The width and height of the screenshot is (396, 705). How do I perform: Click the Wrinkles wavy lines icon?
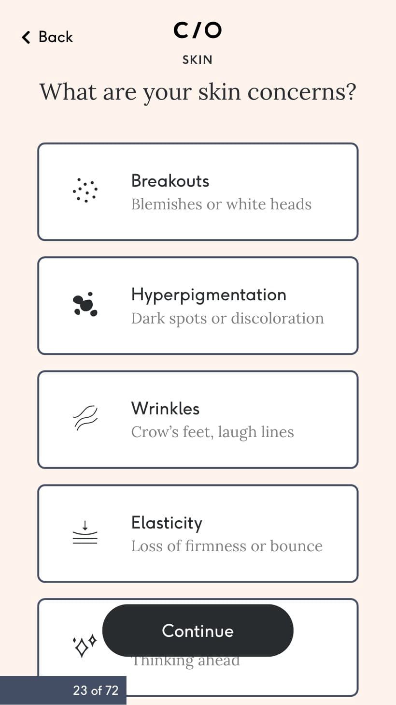tap(85, 418)
